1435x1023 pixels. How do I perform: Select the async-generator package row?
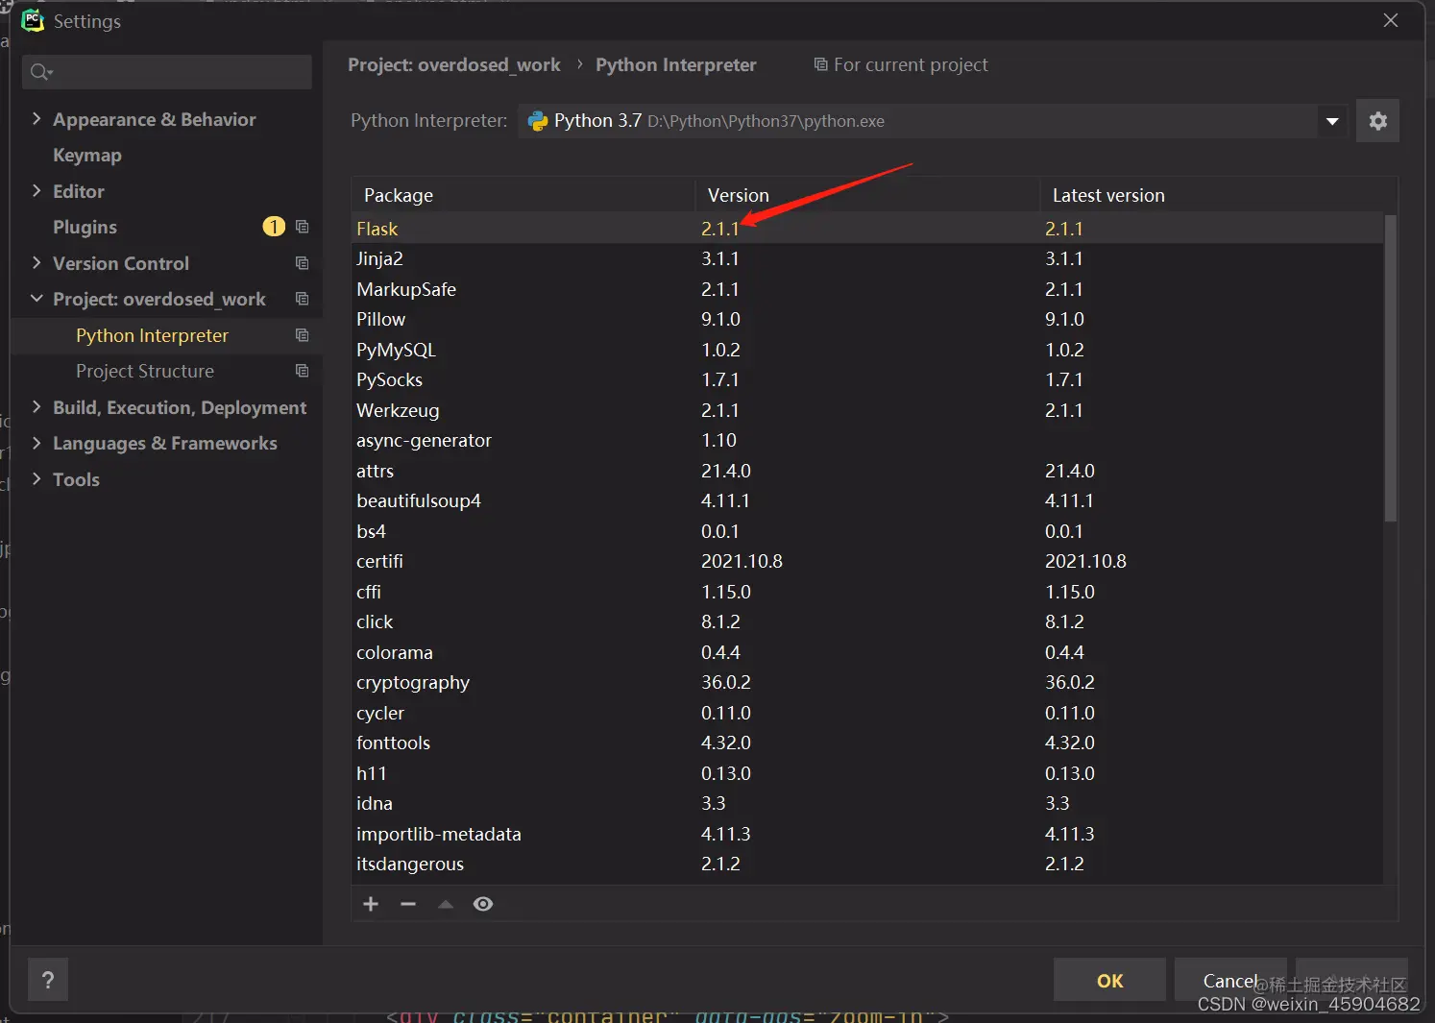pos(867,440)
